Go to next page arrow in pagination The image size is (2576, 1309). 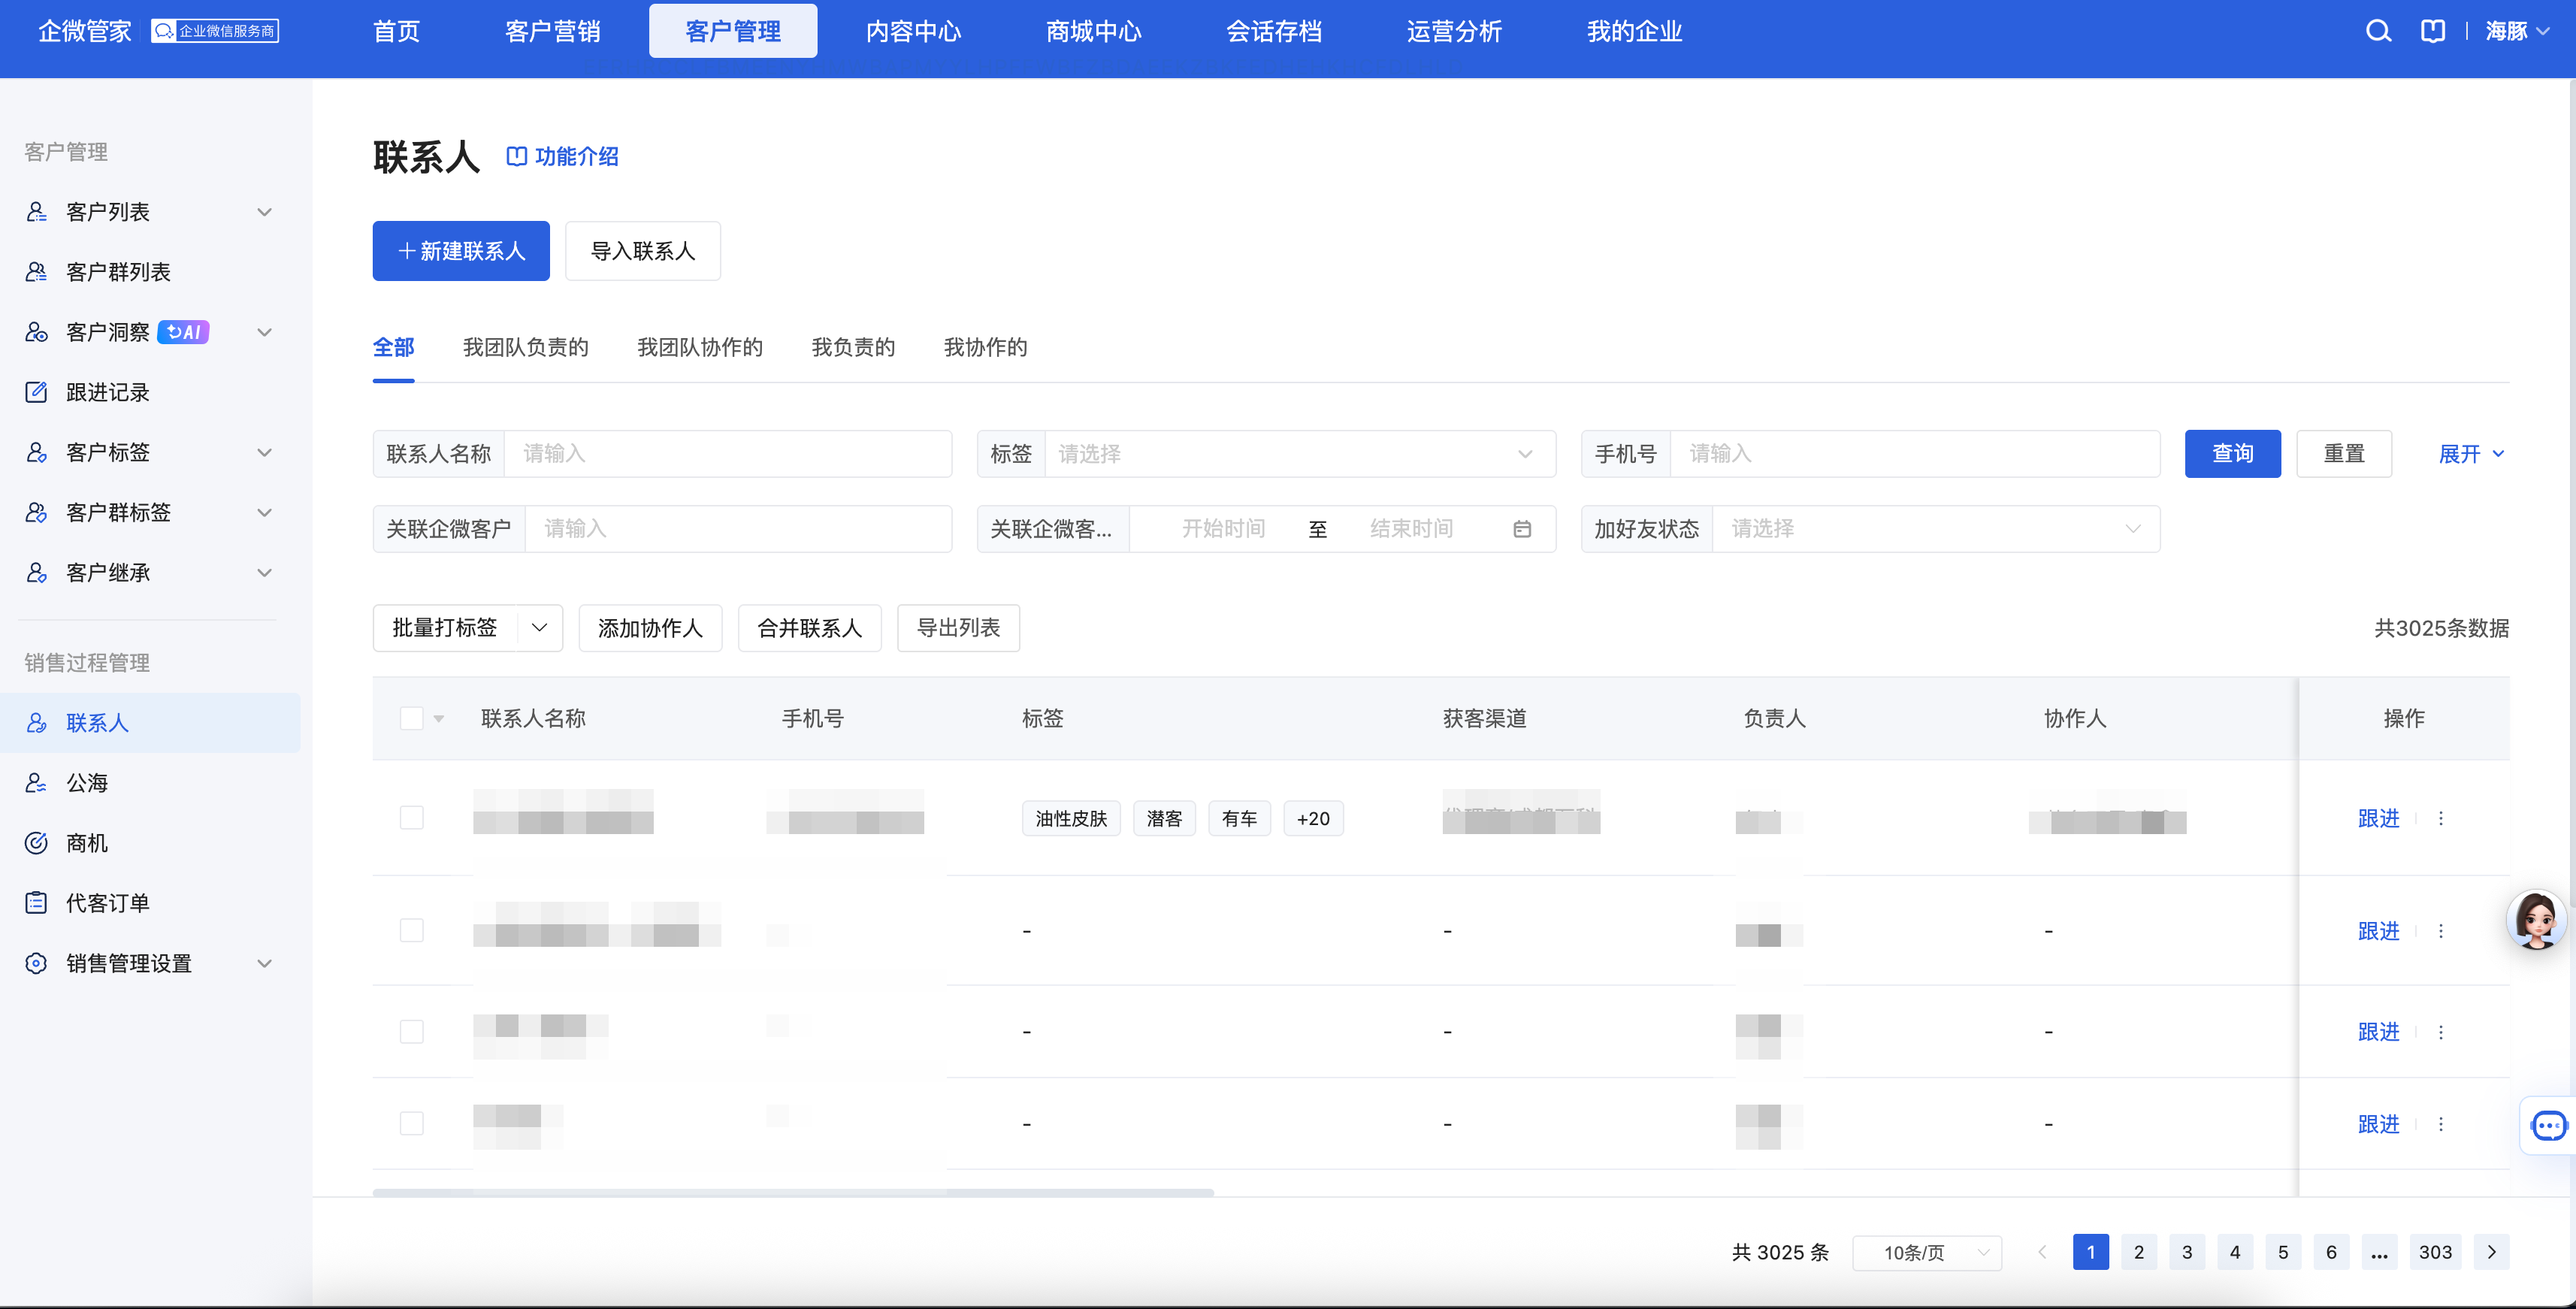[x=2491, y=1252]
